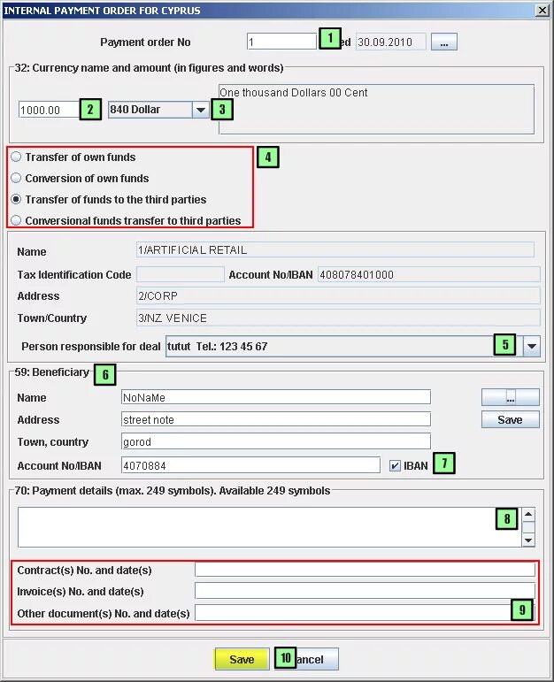Click Save button in Beneficiary section
The width and height of the screenshot is (554, 682).
[x=510, y=419]
